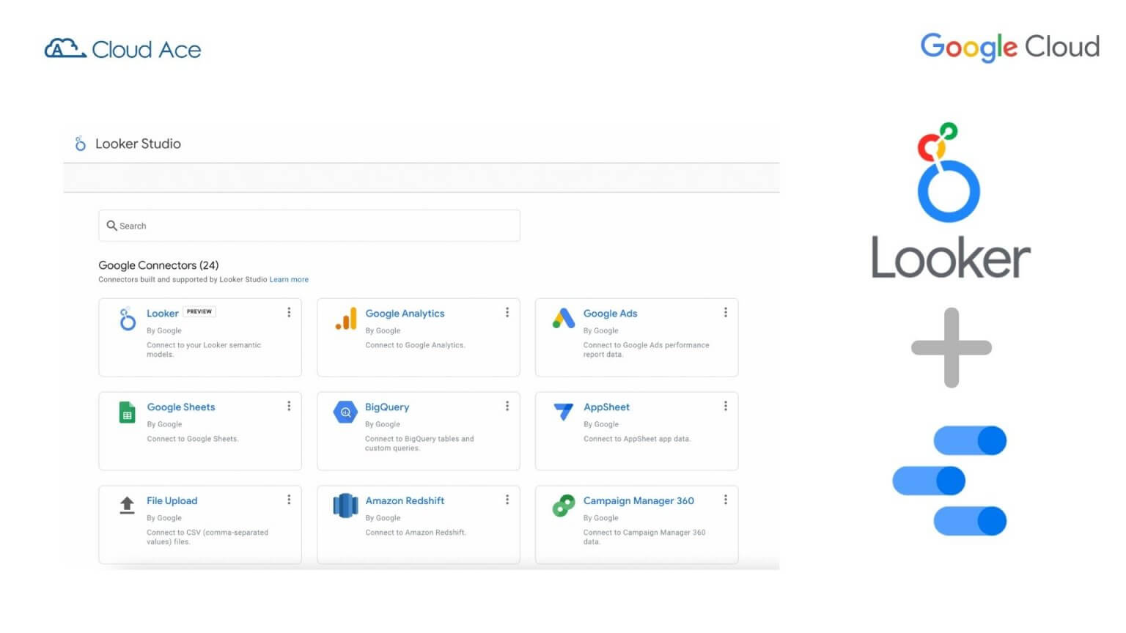Select the BigQuery hexagon icon
Viewport: 1126px width, 633px height.
tap(344, 412)
